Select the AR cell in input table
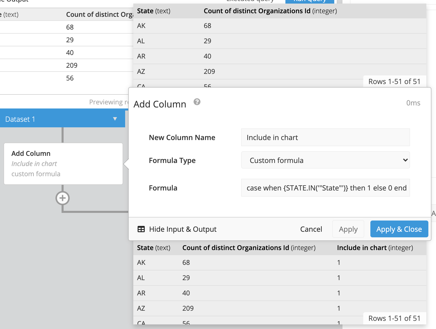 pyautogui.click(x=141, y=56)
